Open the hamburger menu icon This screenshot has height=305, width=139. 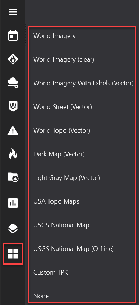[13, 12]
